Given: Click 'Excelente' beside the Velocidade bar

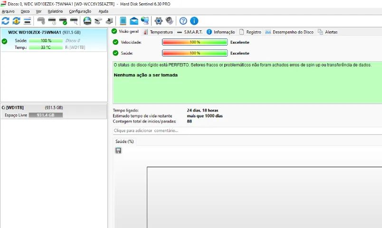Looking at the screenshot, I should [x=240, y=42].
